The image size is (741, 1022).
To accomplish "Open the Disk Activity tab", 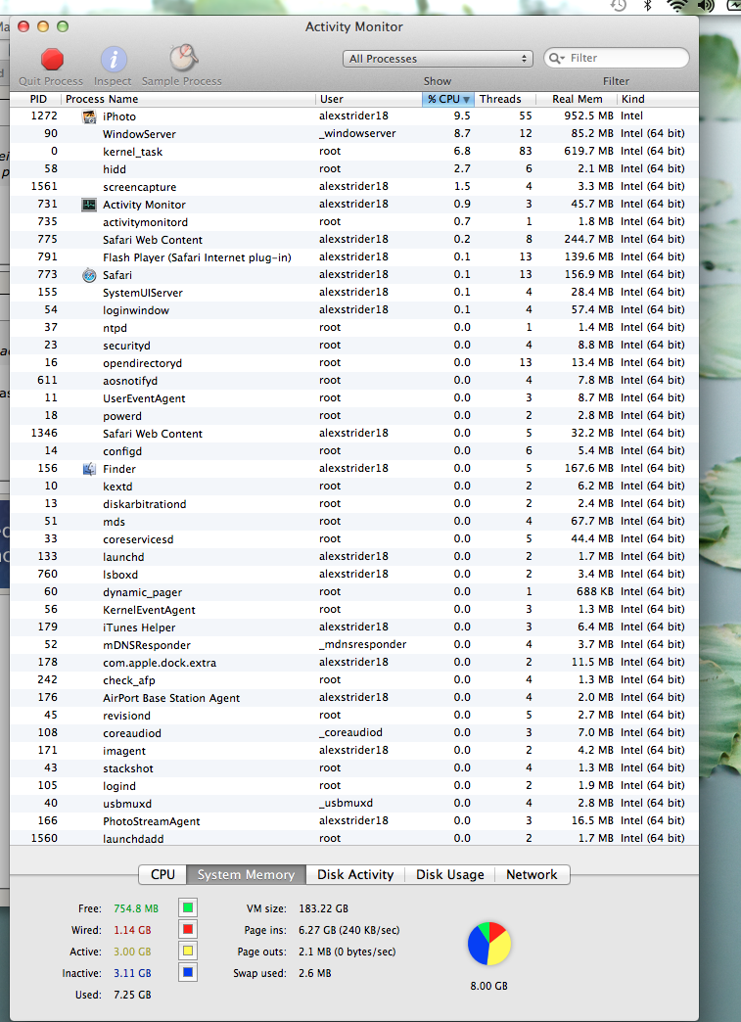I will (x=355, y=875).
